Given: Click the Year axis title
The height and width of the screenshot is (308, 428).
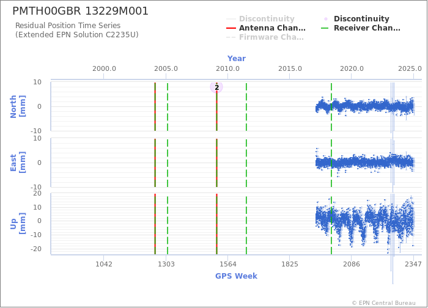Looking at the screenshot, I should 237,59.
